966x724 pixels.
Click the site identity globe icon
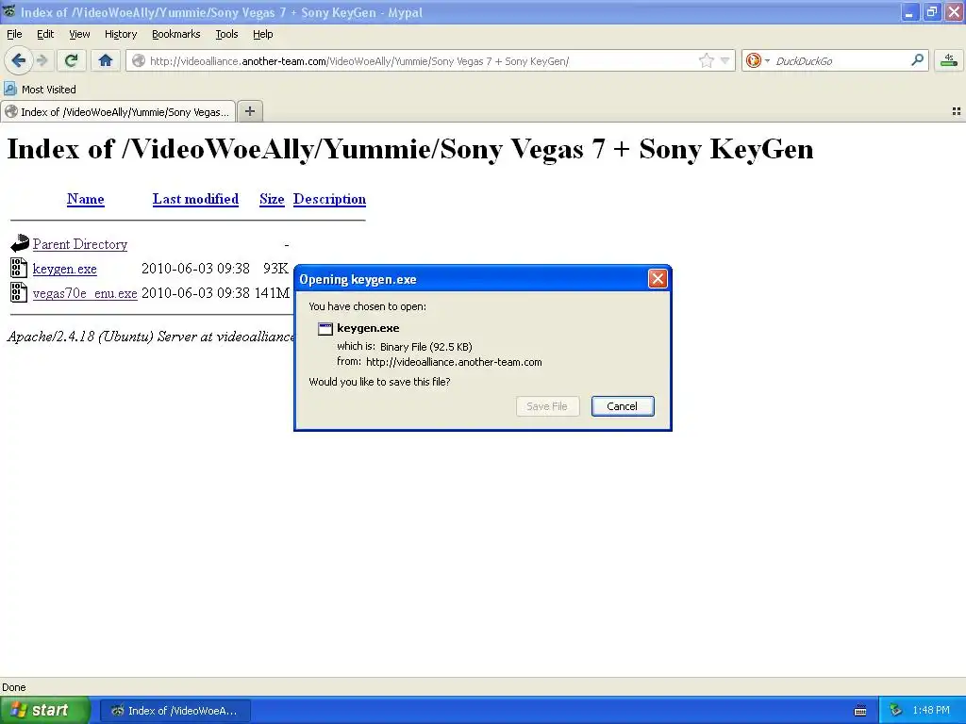139,60
